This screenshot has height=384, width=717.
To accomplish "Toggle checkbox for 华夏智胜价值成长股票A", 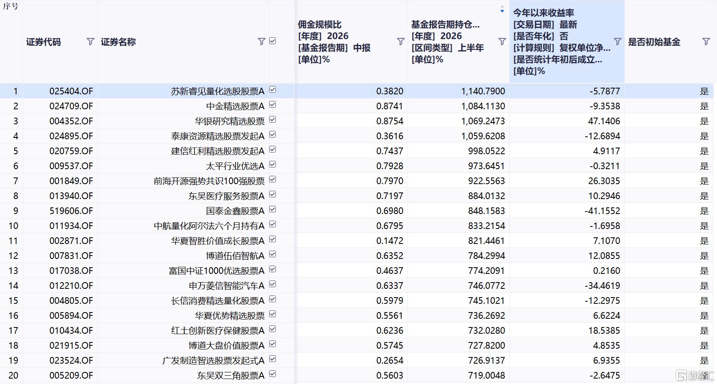I will (273, 239).
